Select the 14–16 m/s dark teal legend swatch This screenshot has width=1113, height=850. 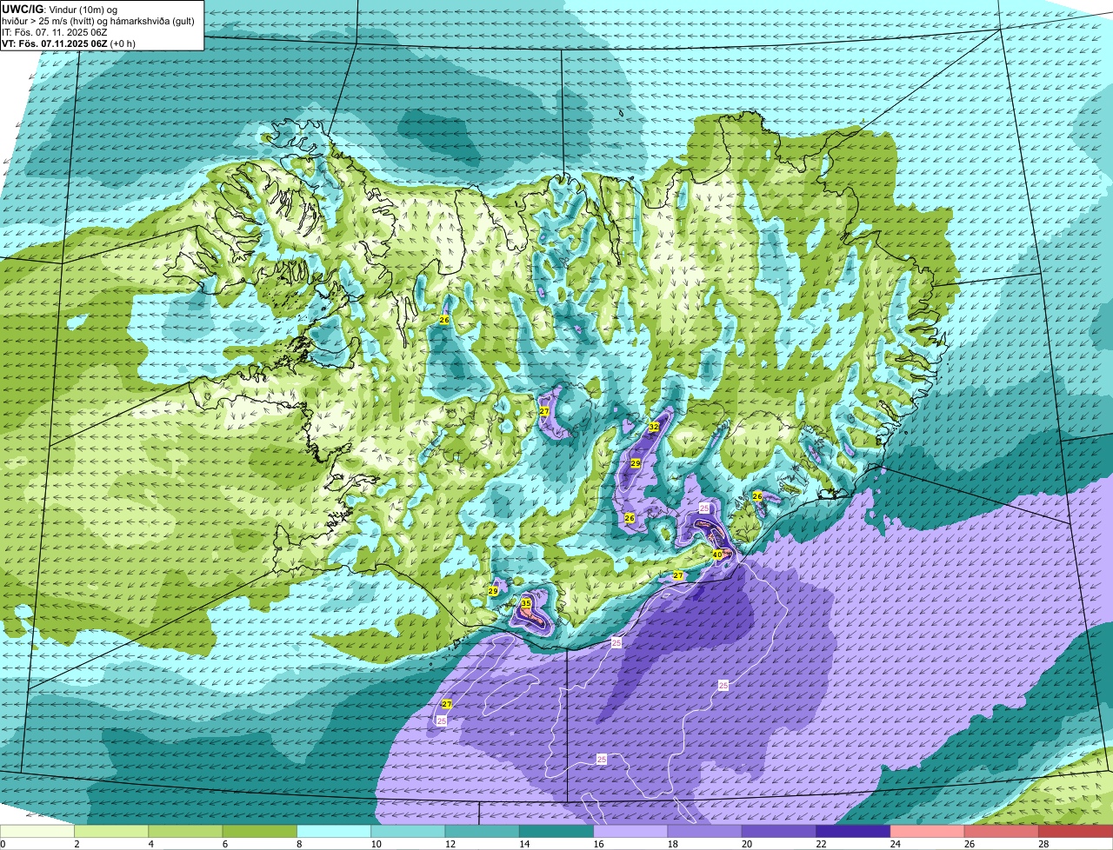pyautogui.click(x=556, y=831)
